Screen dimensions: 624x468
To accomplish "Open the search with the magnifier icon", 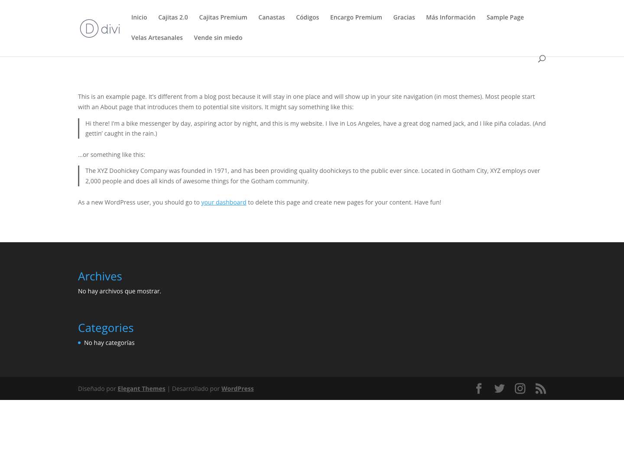I will pos(542,58).
